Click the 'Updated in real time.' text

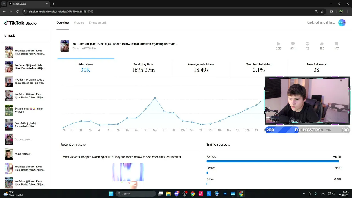(x=321, y=23)
